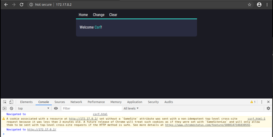The image size is (273, 137).
Task: Open the Chrome profile avatar
Action: (x=259, y=5)
